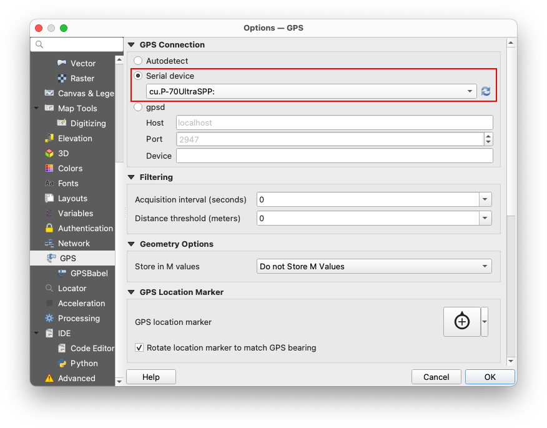Click the Advanced warning triangle icon
The width and height of the screenshot is (547, 428).
49,379
